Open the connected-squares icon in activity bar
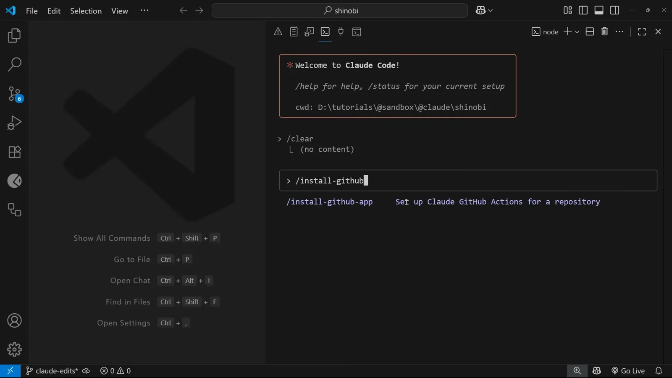Screen dimensions: 672x378 (14, 210)
